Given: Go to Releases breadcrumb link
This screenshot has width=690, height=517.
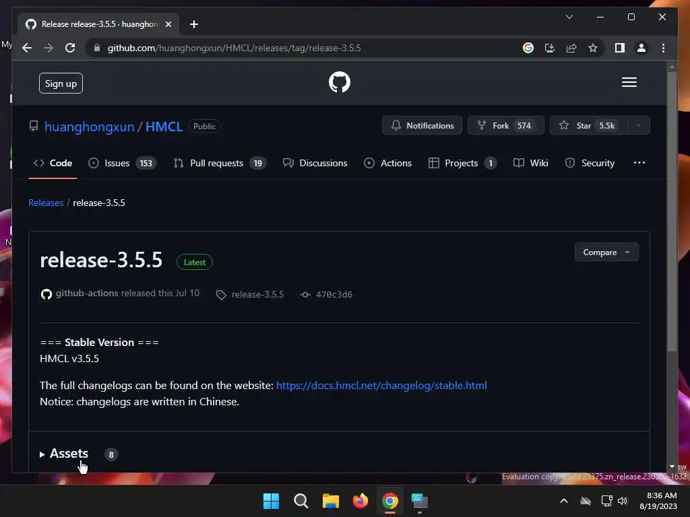Looking at the screenshot, I should pos(46,203).
